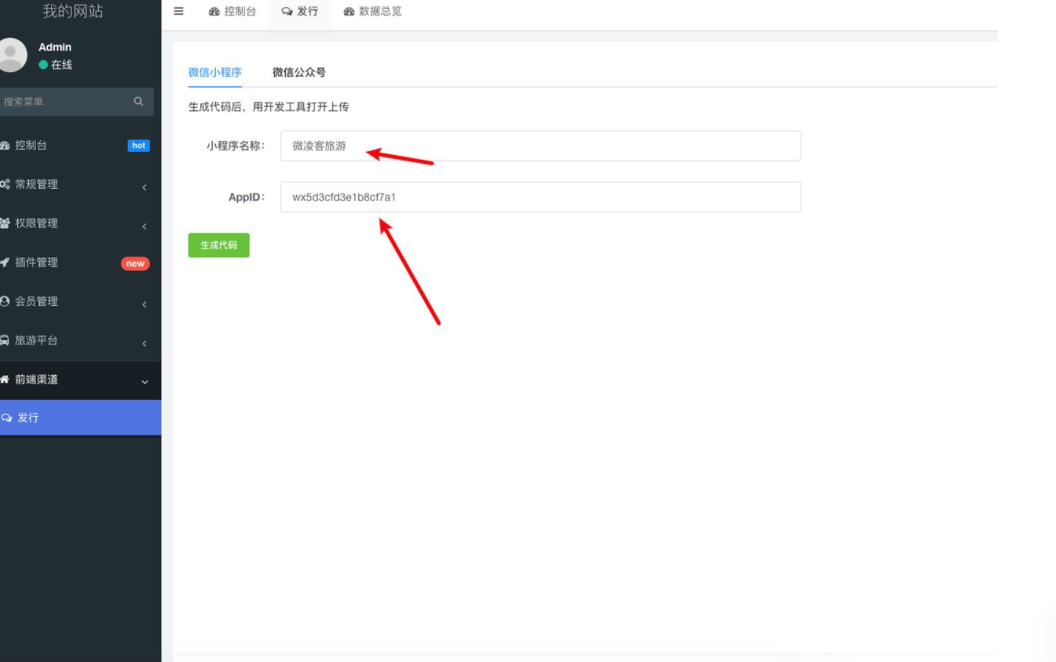Click the Admin avatar picture
Viewport: 1056px width, 662px height.
click(x=12, y=55)
